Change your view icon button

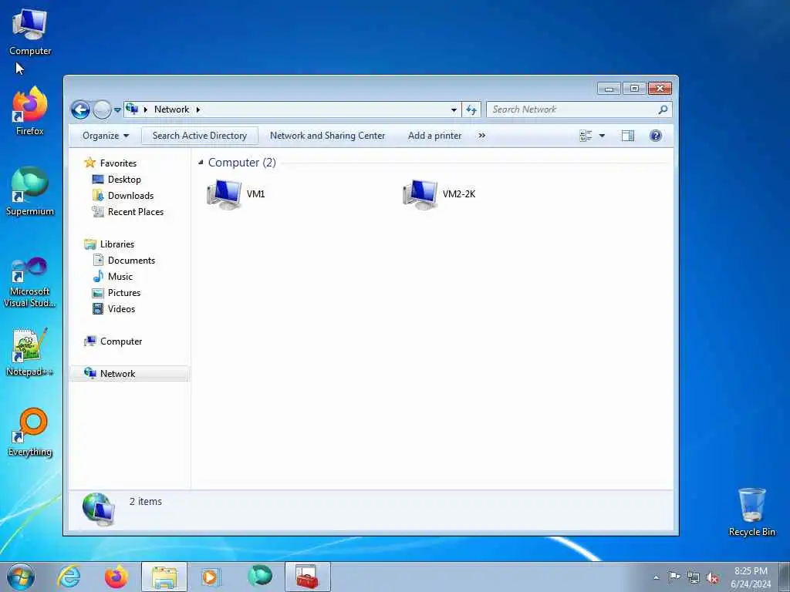[586, 136]
